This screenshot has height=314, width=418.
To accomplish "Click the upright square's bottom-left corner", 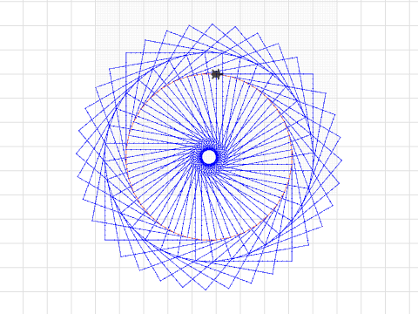I will 105,240.
